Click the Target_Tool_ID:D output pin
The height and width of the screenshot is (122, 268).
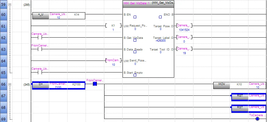click(162, 50)
